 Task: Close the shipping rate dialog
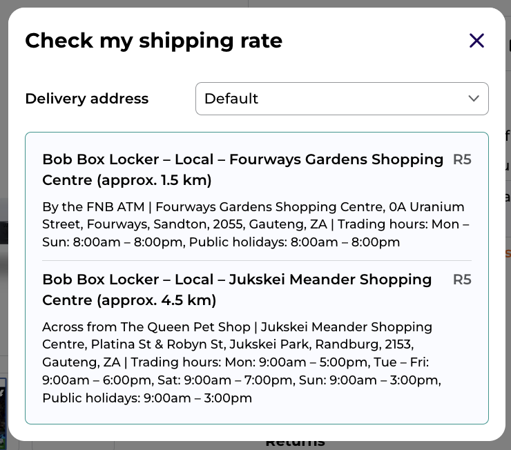pos(476,41)
